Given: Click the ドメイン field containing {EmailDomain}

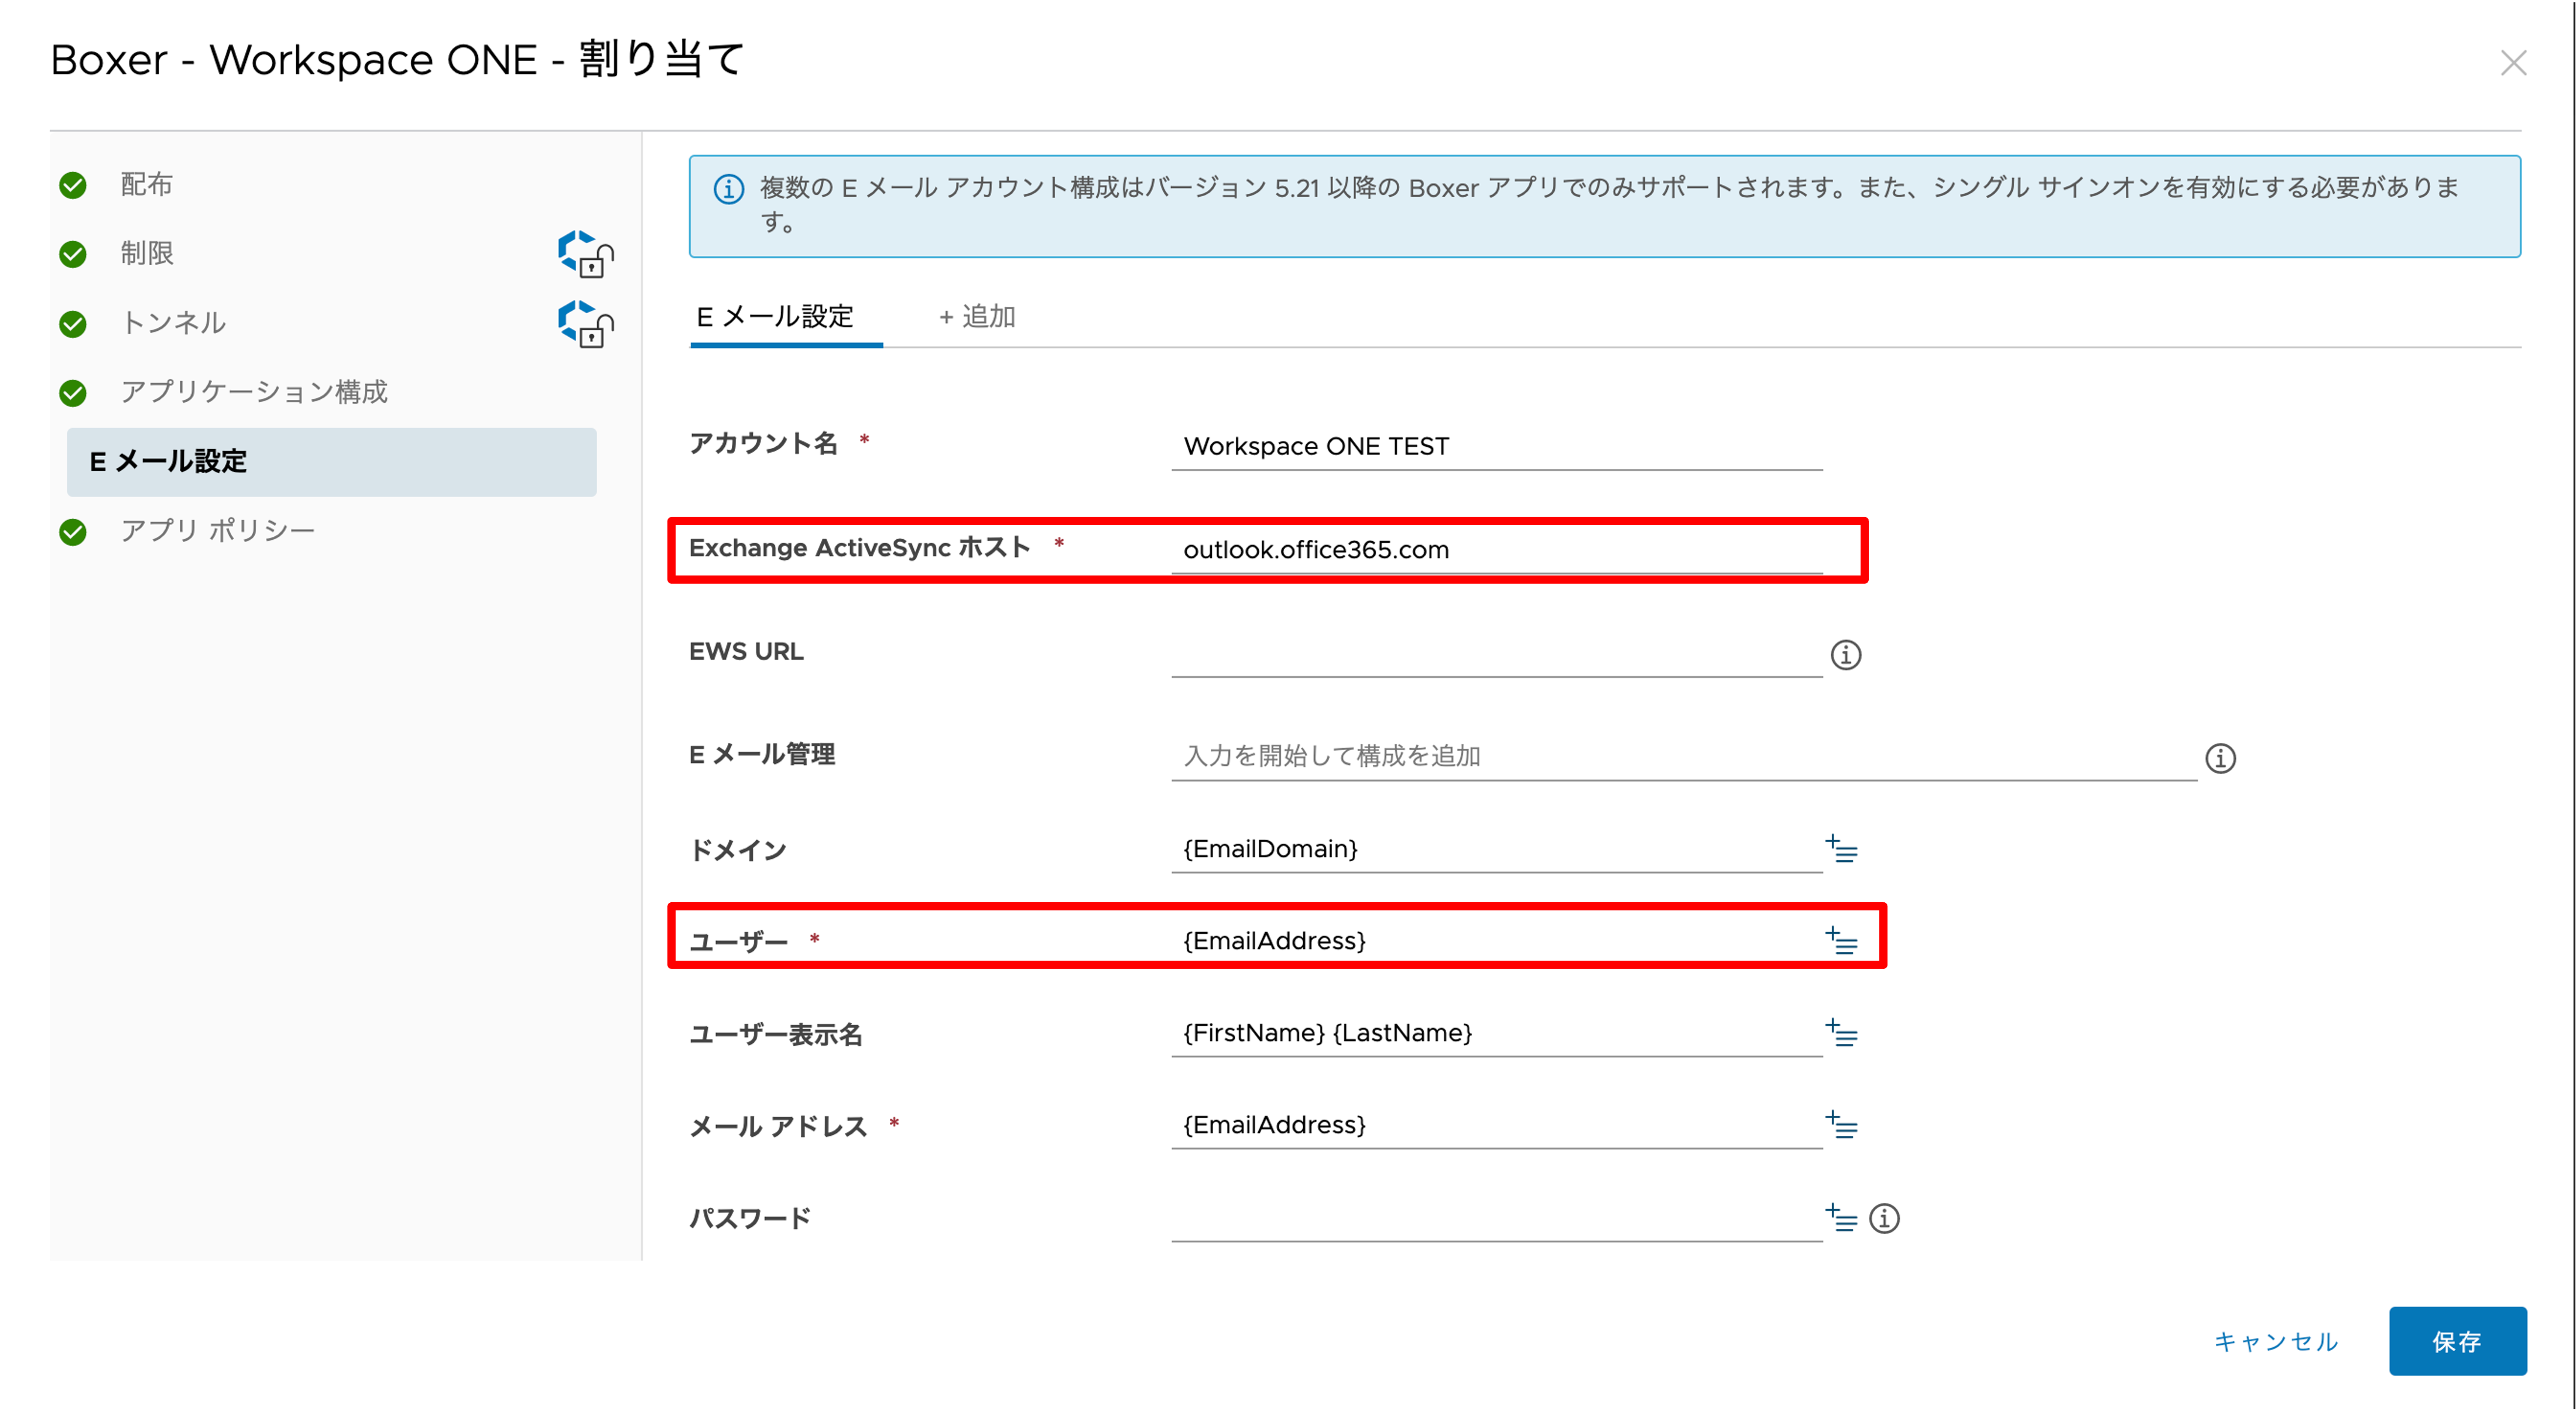Looking at the screenshot, I should (1496, 849).
